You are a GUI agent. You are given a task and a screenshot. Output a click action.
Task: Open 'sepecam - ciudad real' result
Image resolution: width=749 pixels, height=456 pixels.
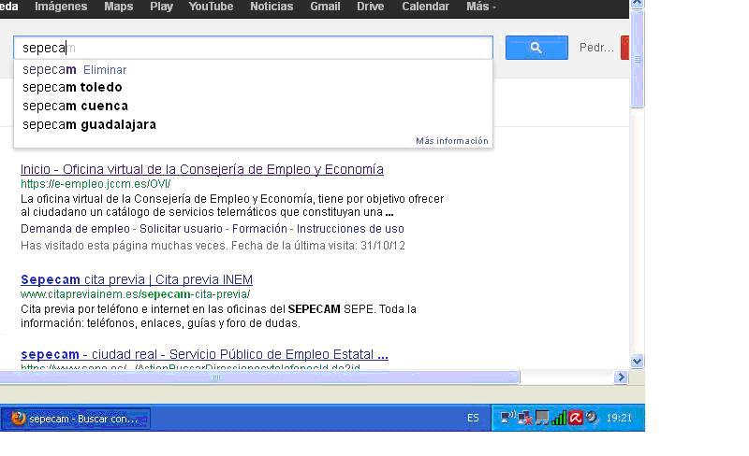click(x=204, y=354)
